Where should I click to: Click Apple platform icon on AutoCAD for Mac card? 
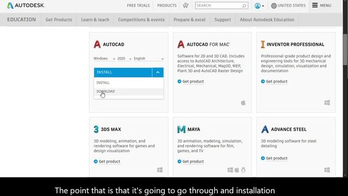[243, 103]
